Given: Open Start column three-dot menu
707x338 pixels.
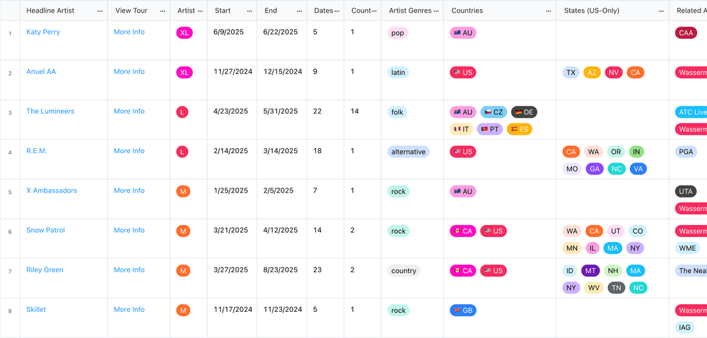Looking at the screenshot, I should pyautogui.click(x=250, y=11).
